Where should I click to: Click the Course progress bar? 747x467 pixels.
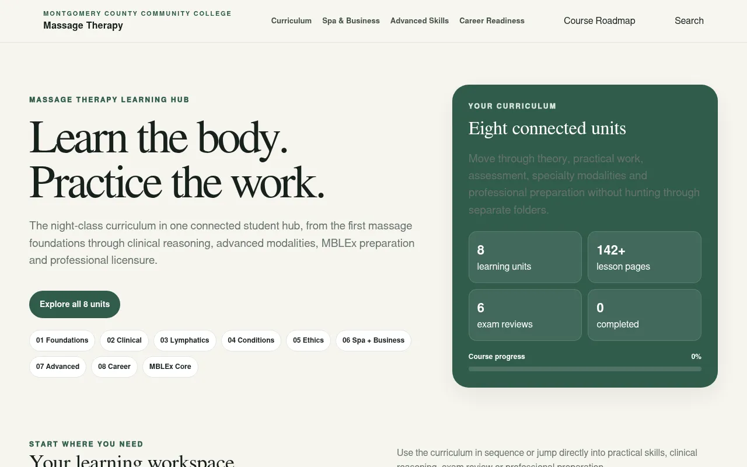tap(585, 369)
